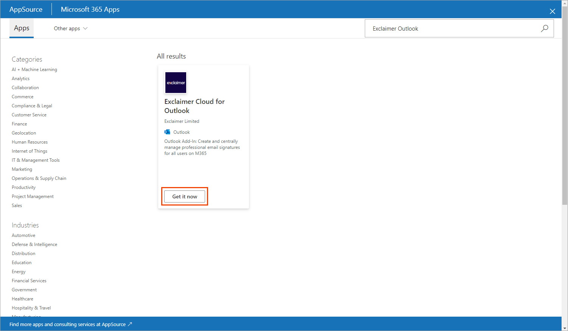568x331 pixels.
Task: Filter by Project Management category
Action: pyautogui.click(x=33, y=196)
